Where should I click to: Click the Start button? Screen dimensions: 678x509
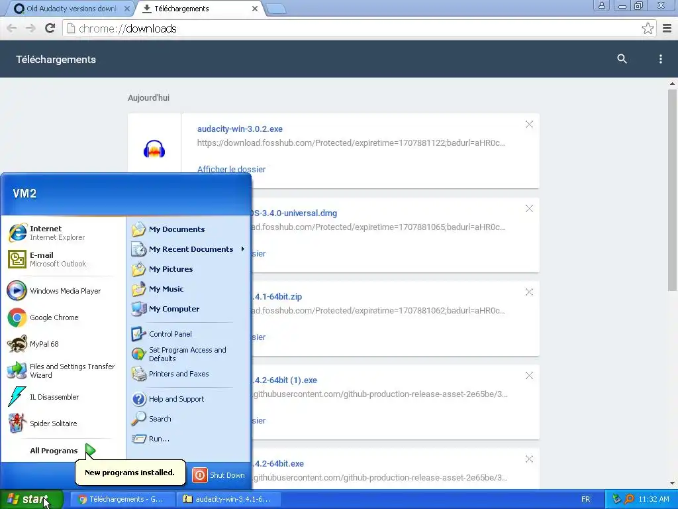click(31, 499)
